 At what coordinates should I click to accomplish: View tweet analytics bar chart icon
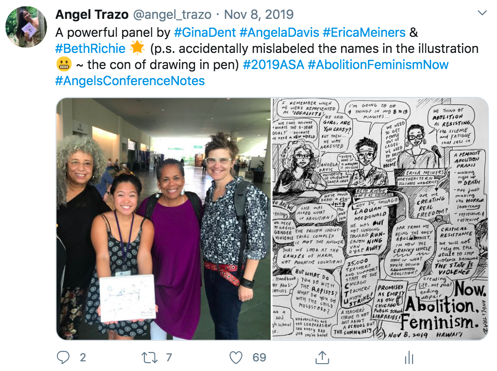409,357
